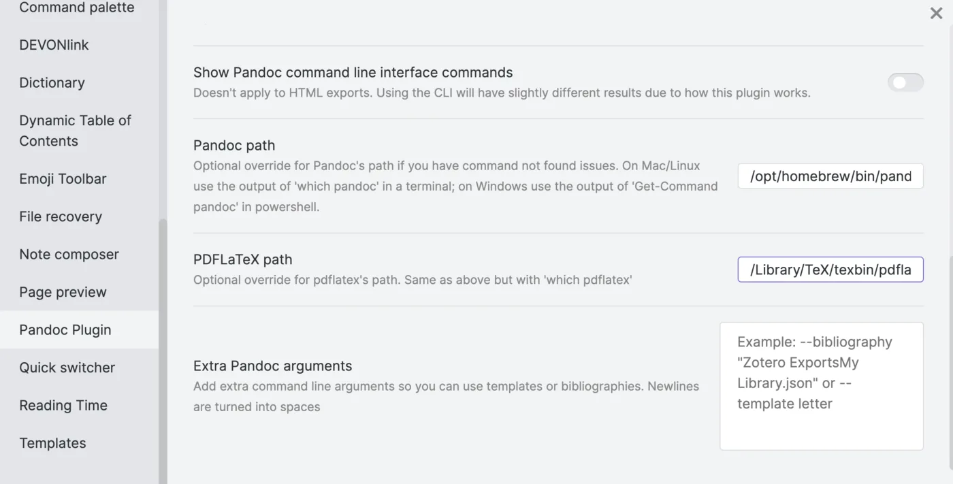Image resolution: width=953 pixels, height=484 pixels.
Task: Open Command palette settings
Action: pos(76,8)
